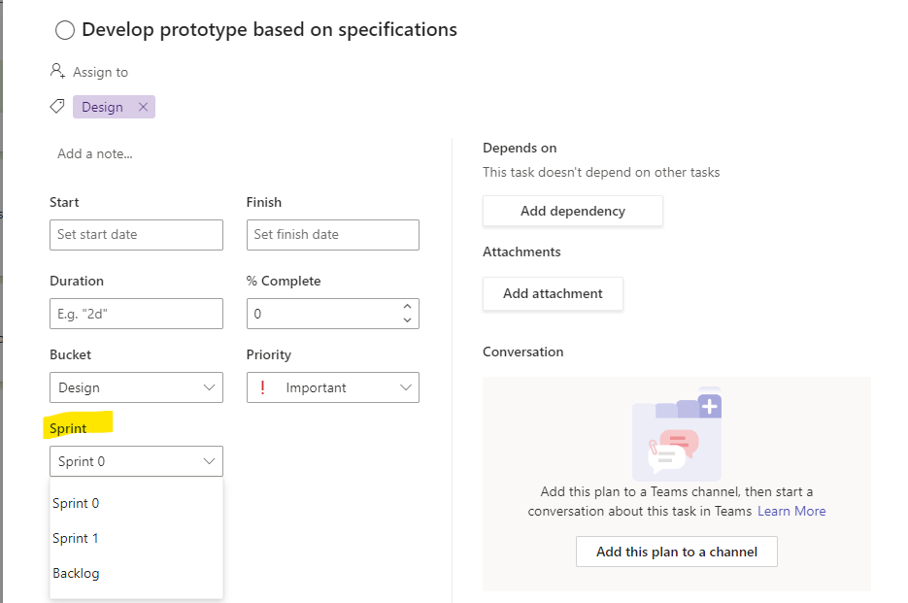
Task: Click the Add attachment button
Action: click(553, 293)
